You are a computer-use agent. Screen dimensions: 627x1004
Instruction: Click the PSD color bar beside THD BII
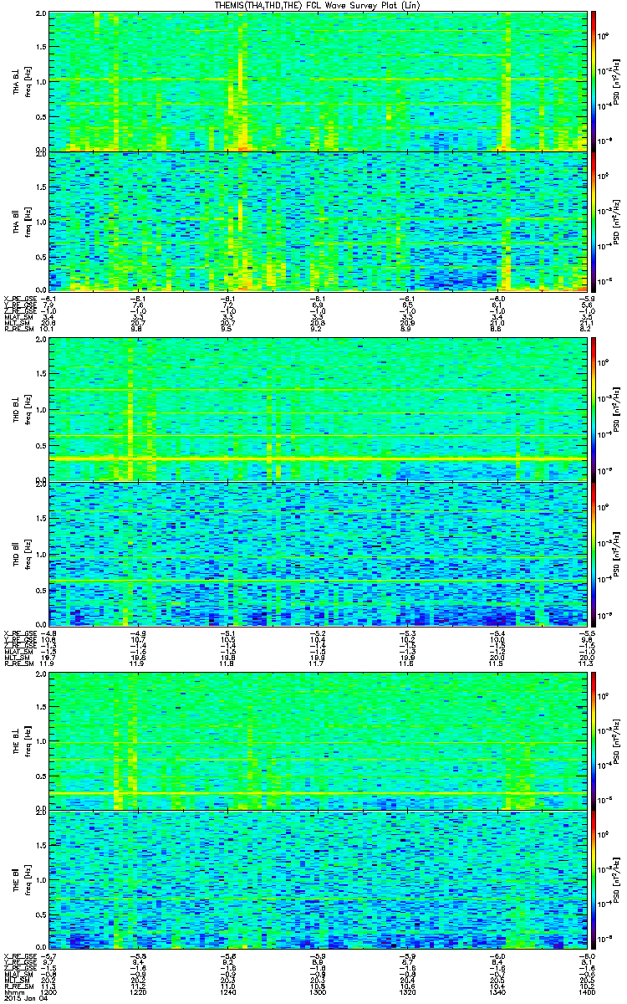coord(593,553)
